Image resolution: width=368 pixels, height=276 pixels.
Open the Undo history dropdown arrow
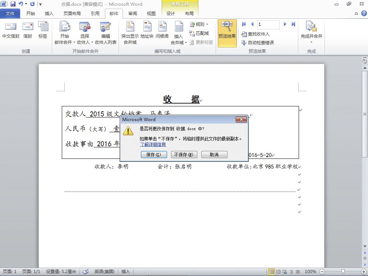26,4
